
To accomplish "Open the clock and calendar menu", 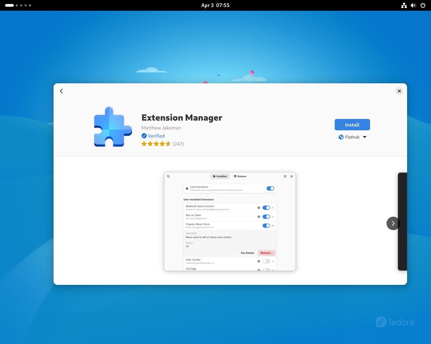I will click(215, 5).
